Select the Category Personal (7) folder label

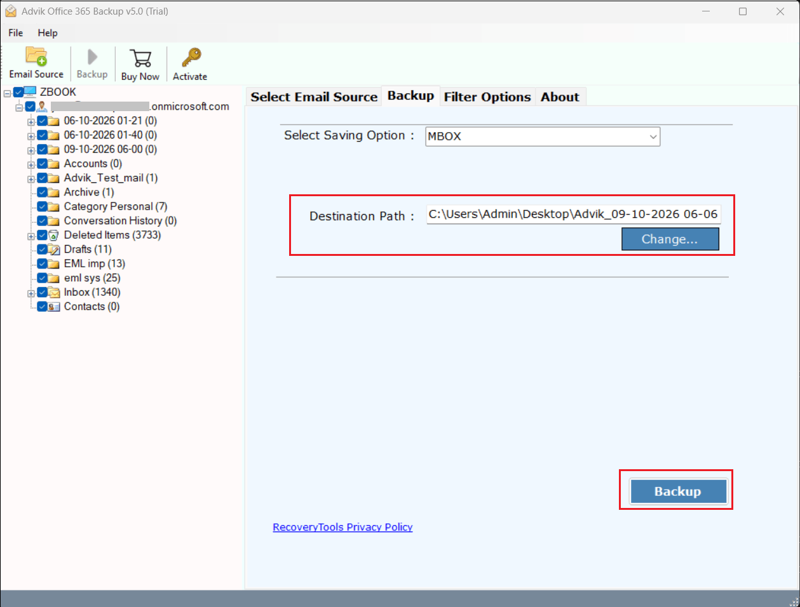116,207
